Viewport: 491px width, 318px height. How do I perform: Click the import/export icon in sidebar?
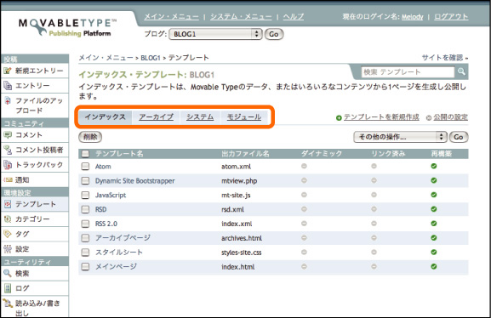[8, 304]
